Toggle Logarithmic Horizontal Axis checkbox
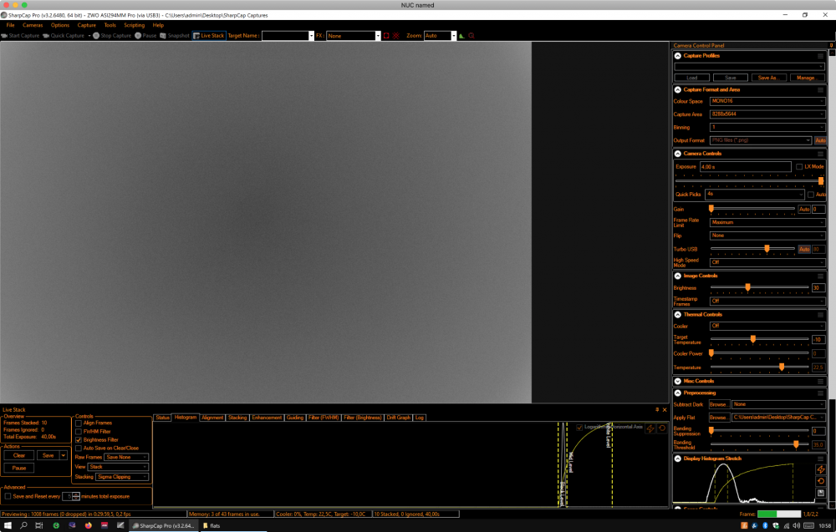Image resolution: width=836 pixels, height=532 pixels. pyautogui.click(x=579, y=427)
